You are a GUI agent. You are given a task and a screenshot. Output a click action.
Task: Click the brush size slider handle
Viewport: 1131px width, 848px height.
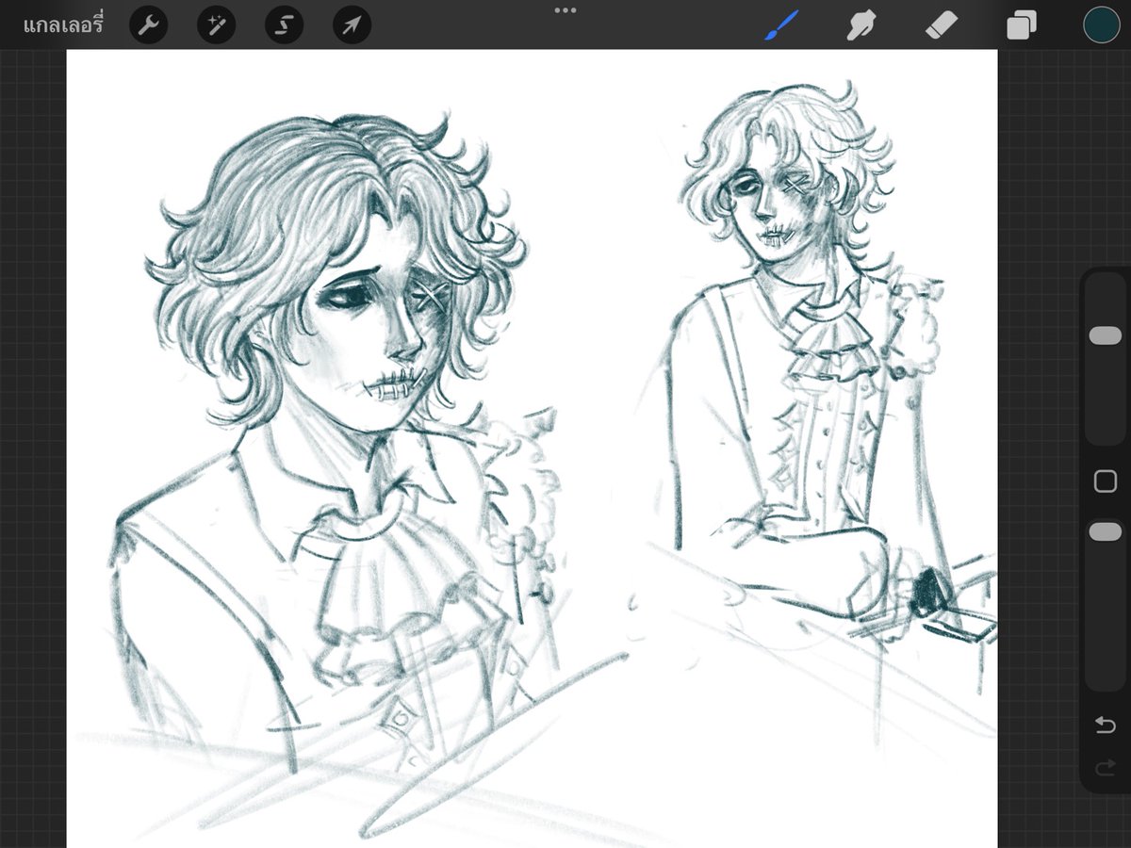(1105, 335)
